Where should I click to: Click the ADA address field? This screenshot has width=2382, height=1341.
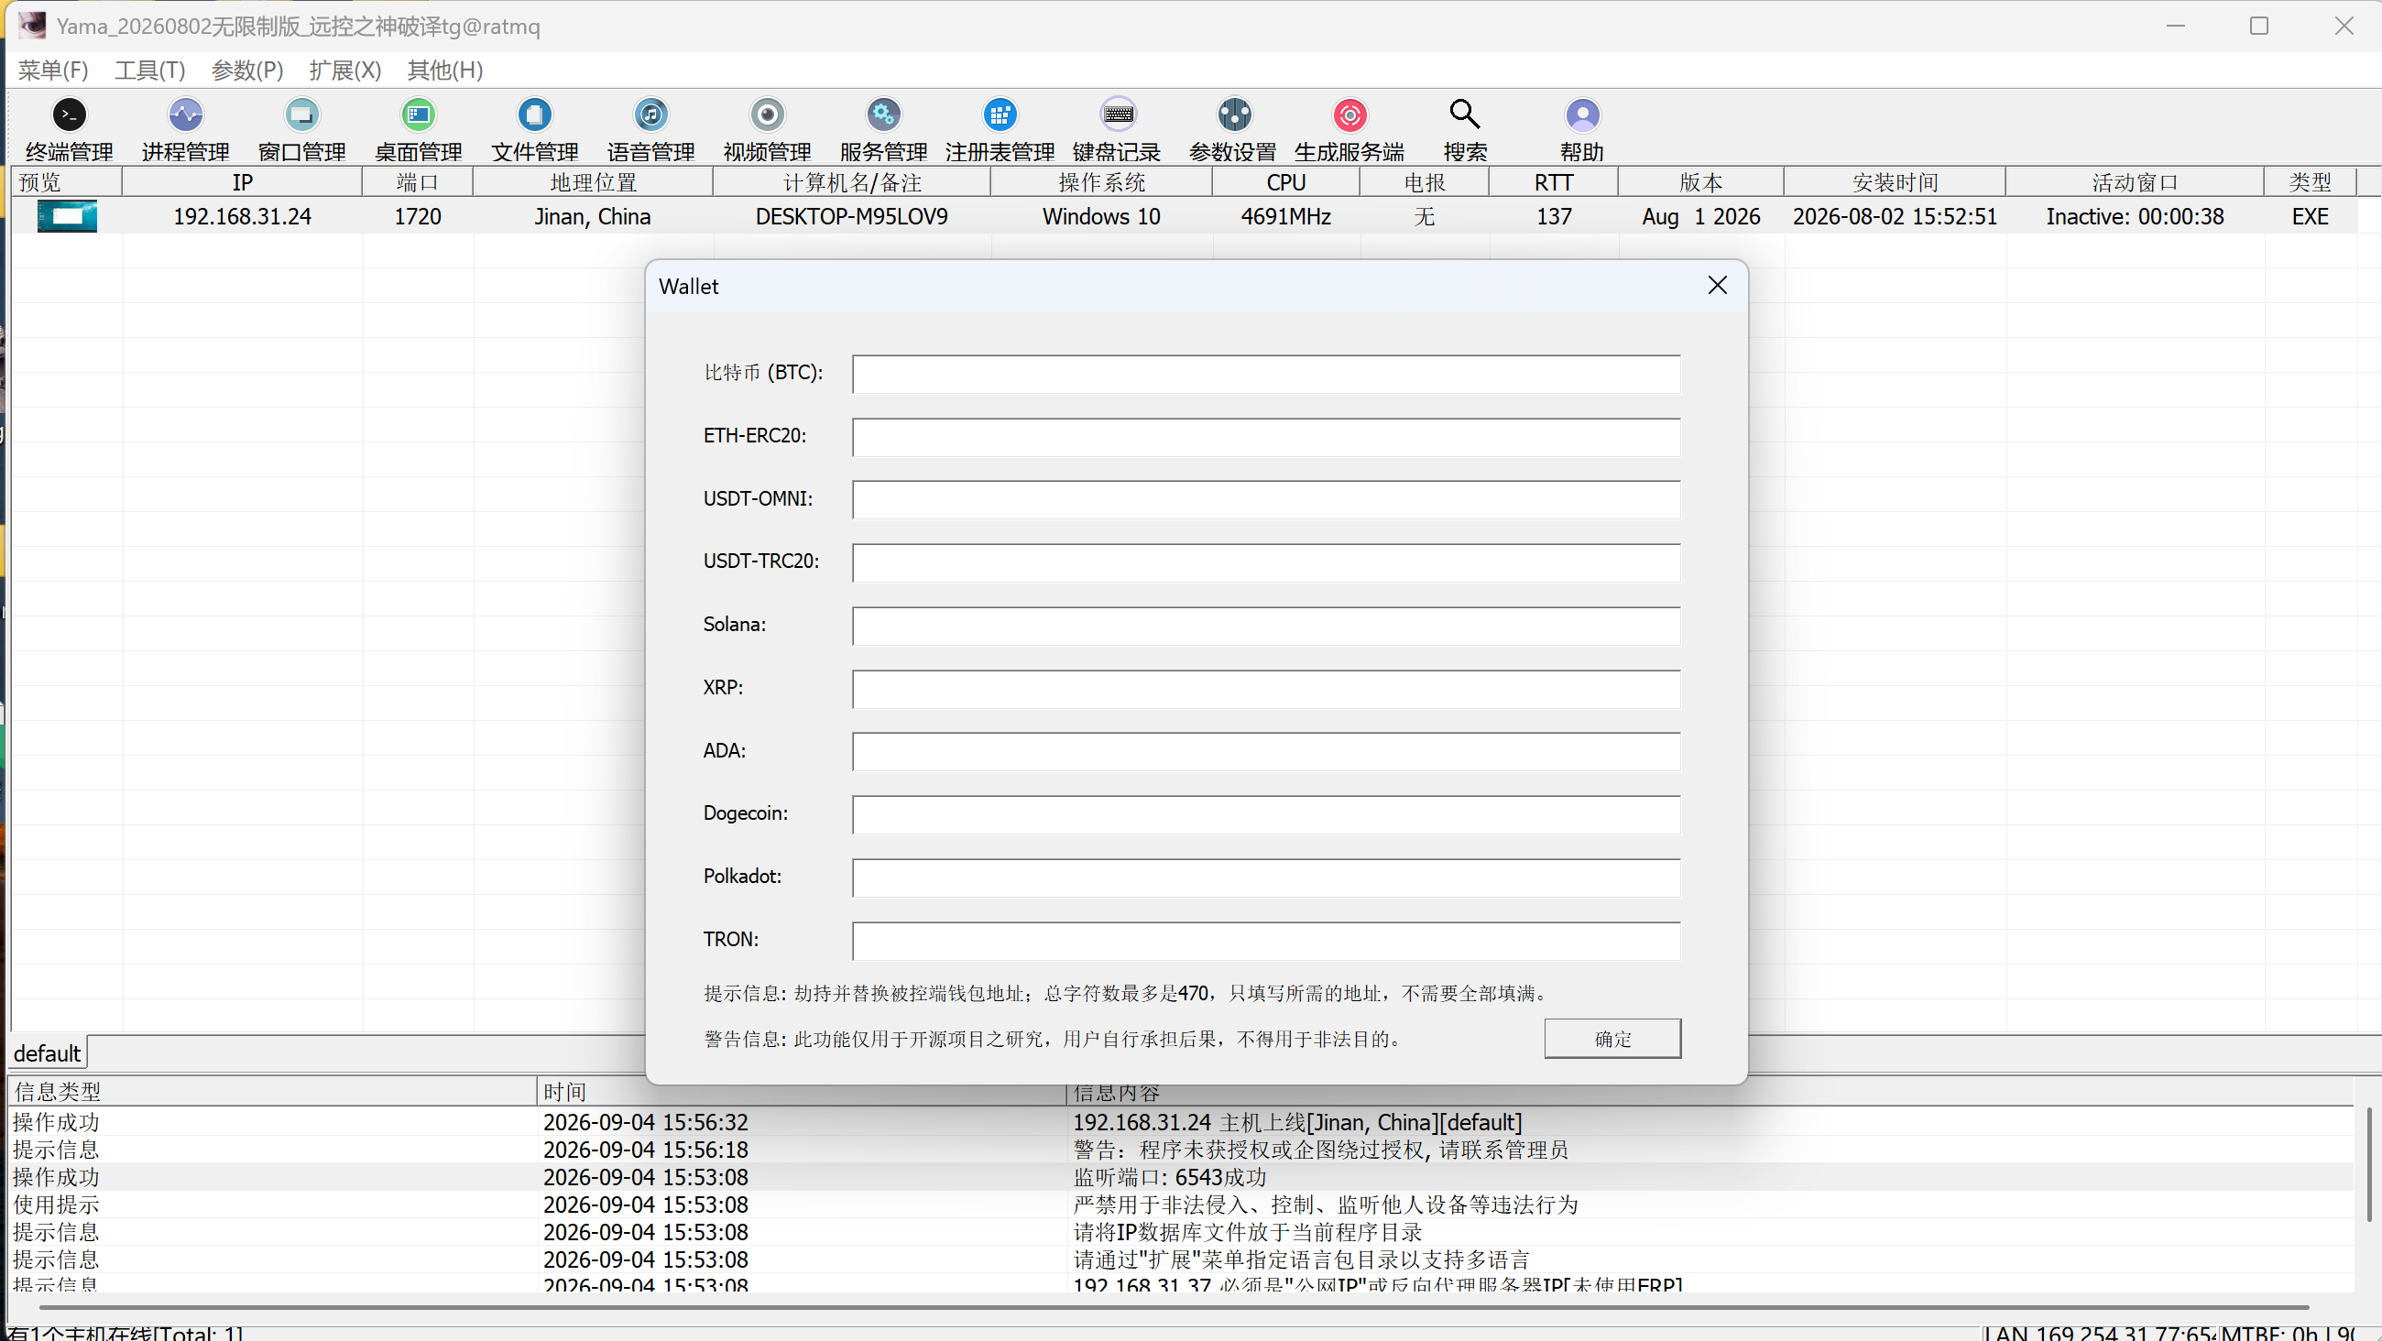click(x=1266, y=752)
